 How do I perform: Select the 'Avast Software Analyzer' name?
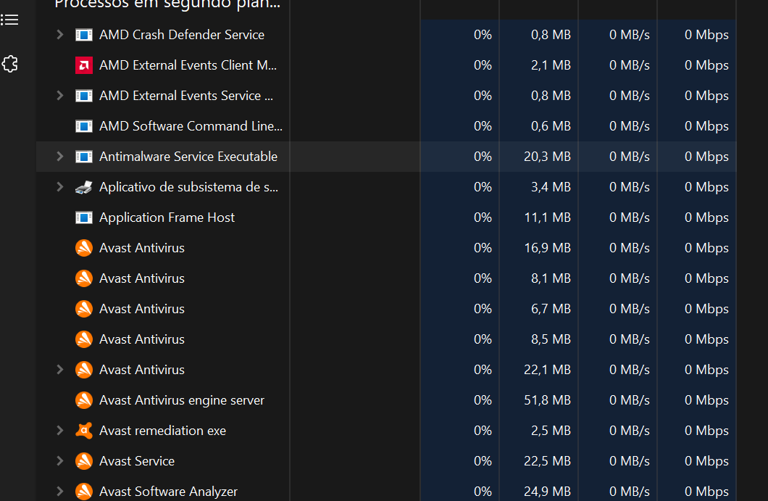[x=169, y=491]
